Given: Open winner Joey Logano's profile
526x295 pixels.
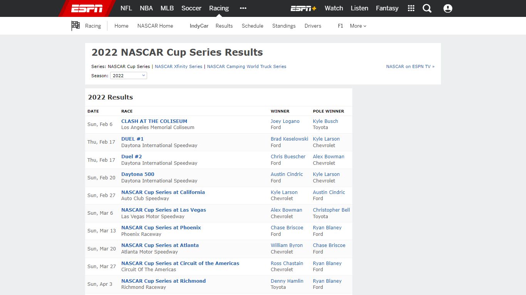Looking at the screenshot, I should click(285, 121).
